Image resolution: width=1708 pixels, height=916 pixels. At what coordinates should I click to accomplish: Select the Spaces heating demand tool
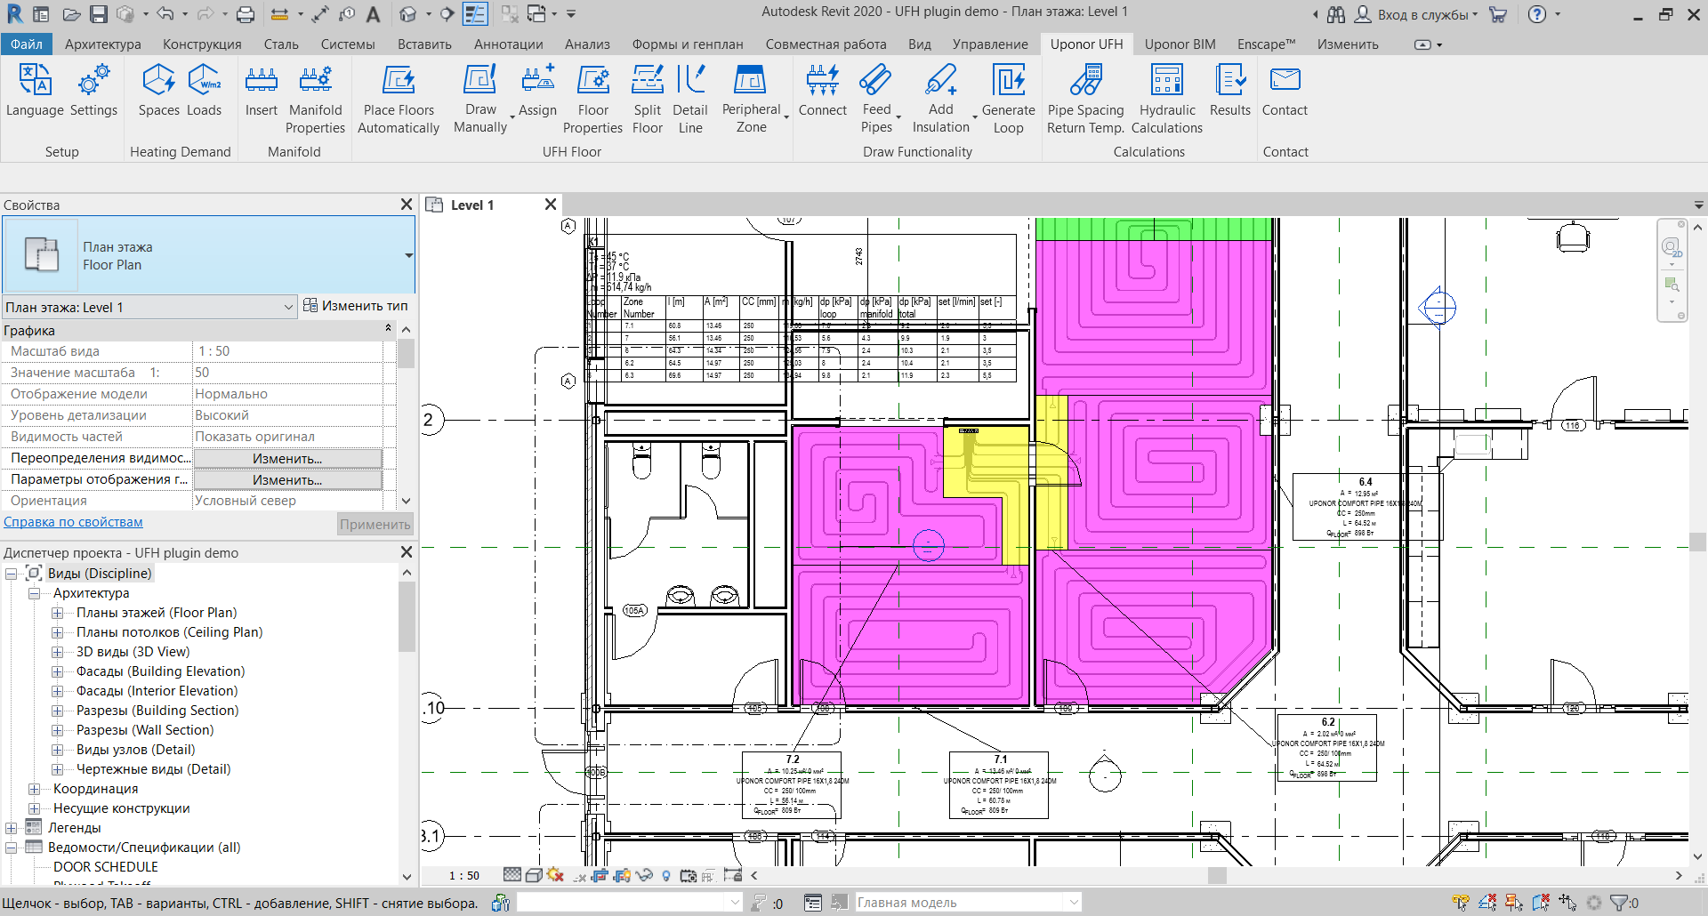pyautogui.click(x=159, y=91)
